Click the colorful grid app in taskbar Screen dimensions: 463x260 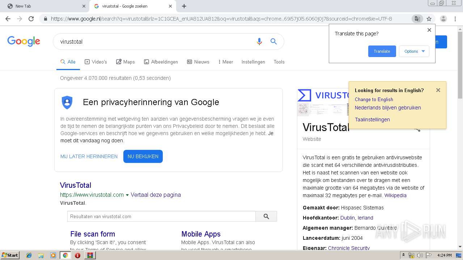coord(90,255)
